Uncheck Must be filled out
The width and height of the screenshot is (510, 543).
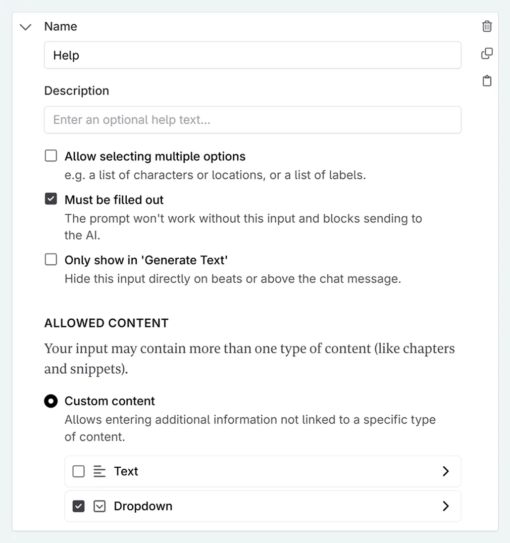tap(51, 199)
